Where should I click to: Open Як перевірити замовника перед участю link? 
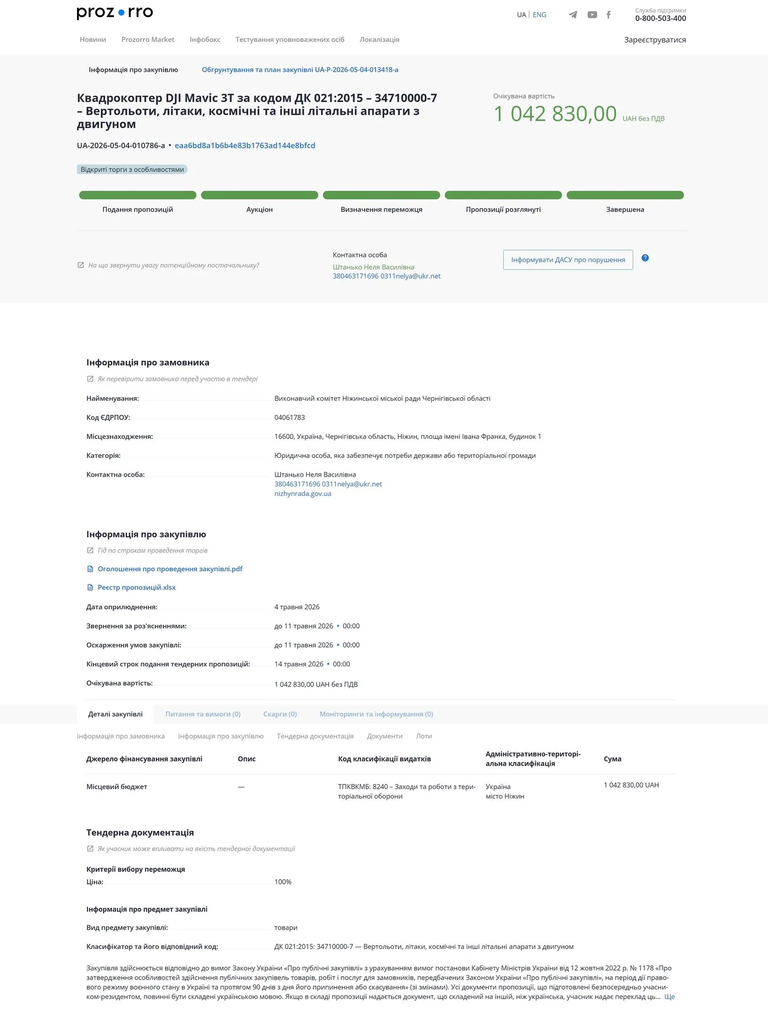click(178, 378)
